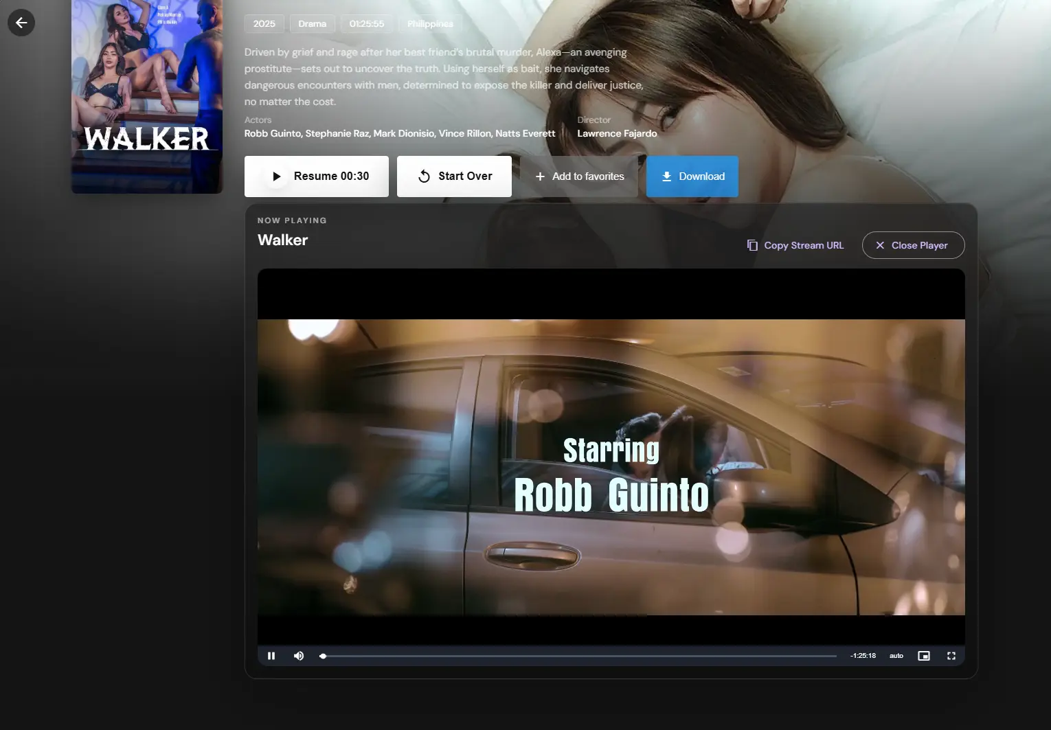The width and height of the screenshot is (1051, 730).
Task: Click the 01:25:55 duration tag
Action: (367, 23)
